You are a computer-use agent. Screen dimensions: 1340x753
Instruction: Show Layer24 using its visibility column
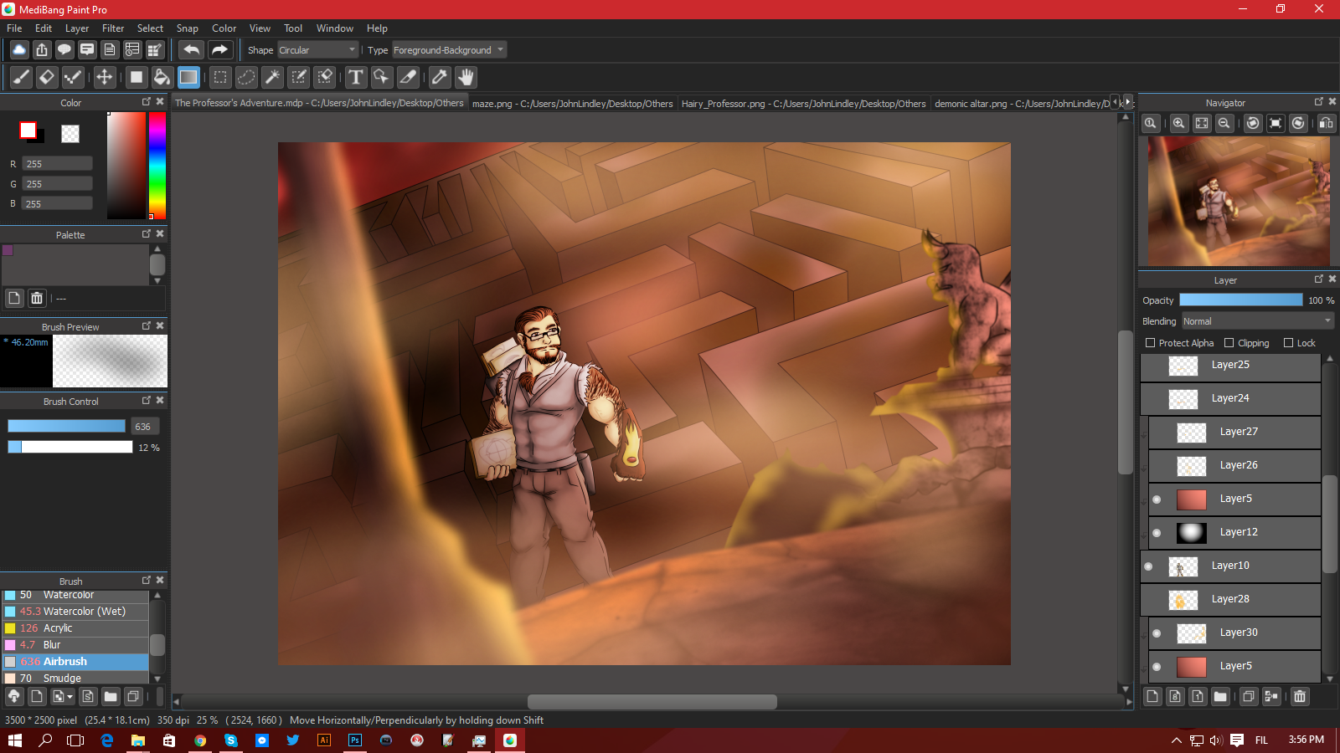(1148, 399)
